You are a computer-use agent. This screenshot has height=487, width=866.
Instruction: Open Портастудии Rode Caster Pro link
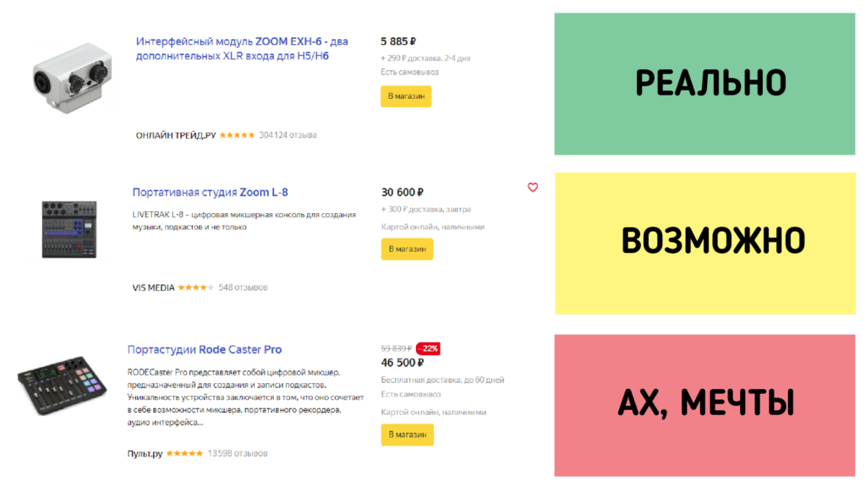click(x=205, y=349)
